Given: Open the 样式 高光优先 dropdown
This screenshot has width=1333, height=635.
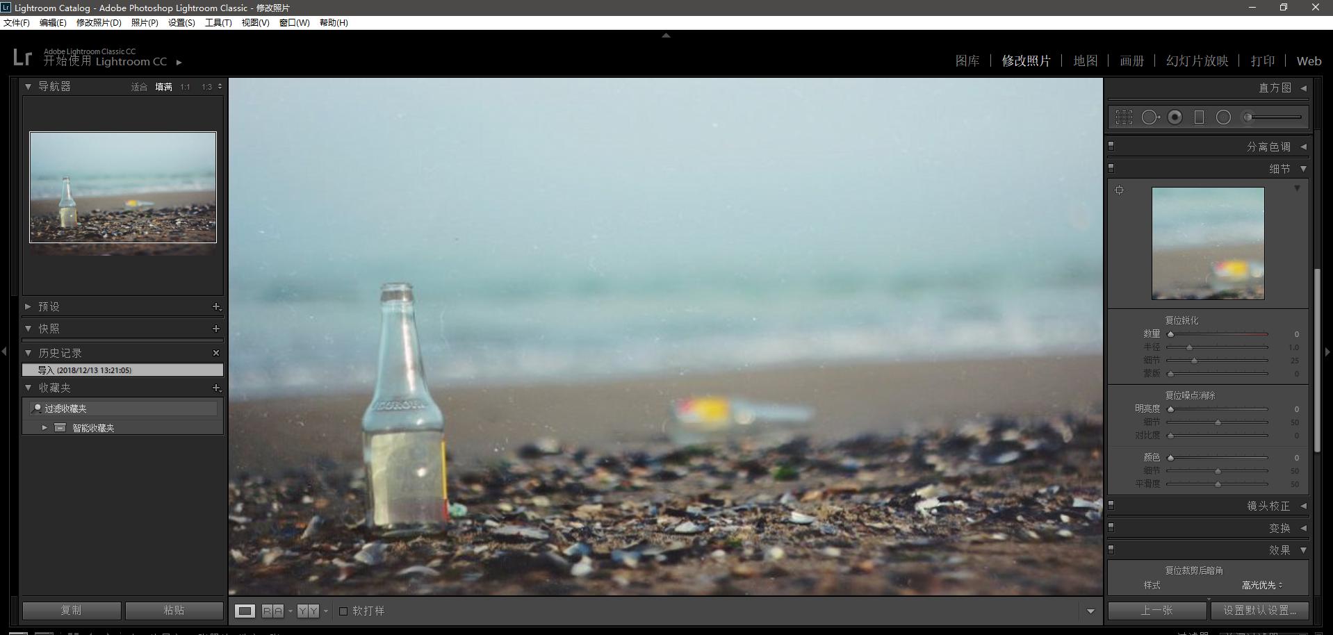Looking at the screenshot, I should [1262, 585].
